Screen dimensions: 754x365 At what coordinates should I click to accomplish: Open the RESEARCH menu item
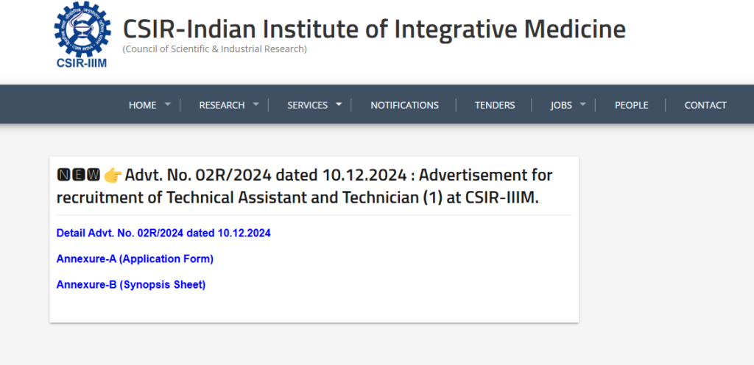222,105
